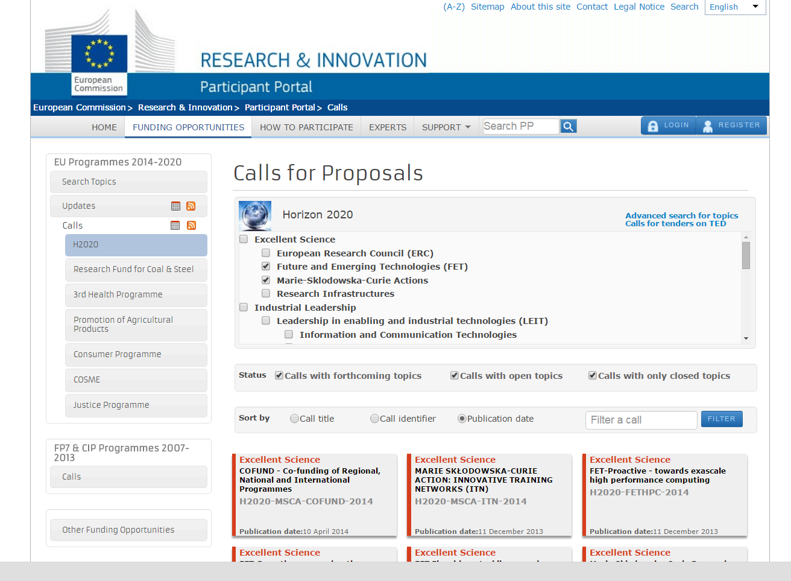Open Advanced search for topics link

[x=681, y=215]
